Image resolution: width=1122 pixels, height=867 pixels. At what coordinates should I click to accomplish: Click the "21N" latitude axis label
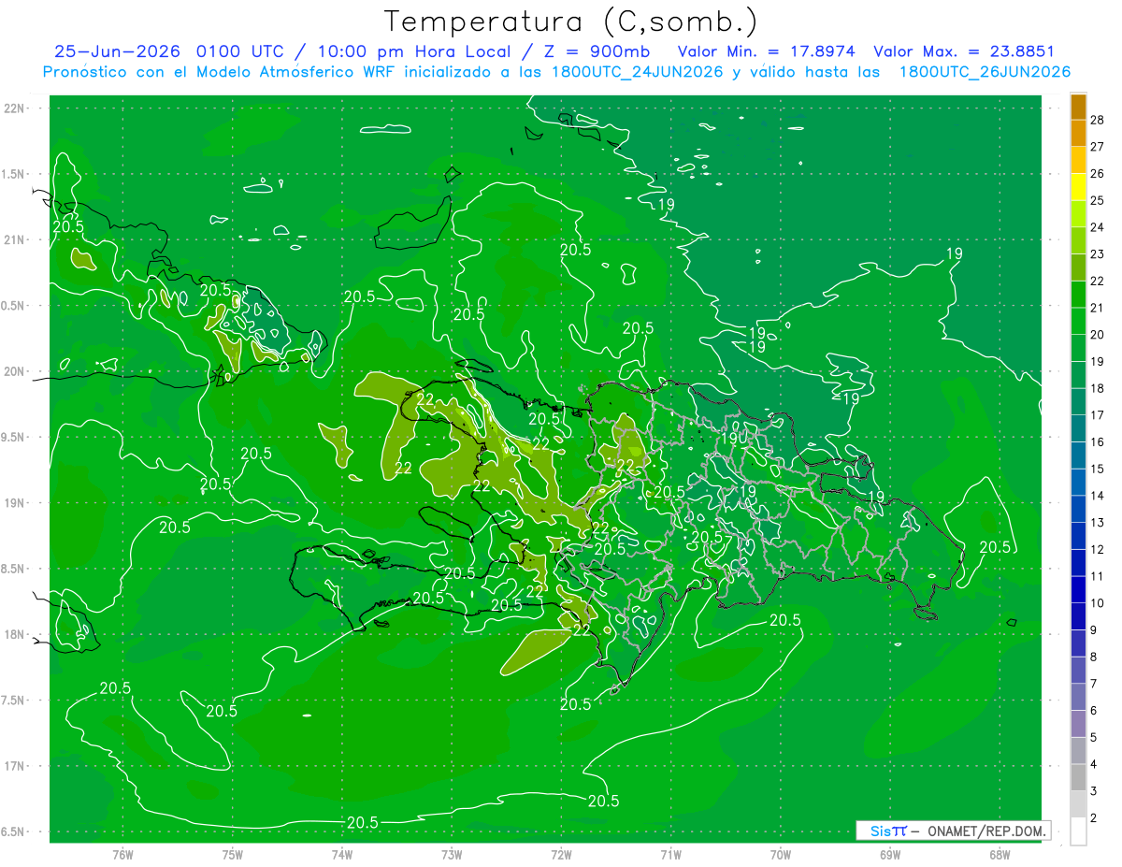pos(14,239)
